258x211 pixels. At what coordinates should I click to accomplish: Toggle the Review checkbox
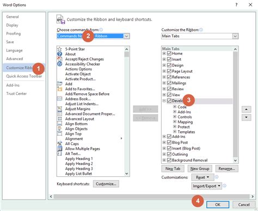[x=169, y=89]
